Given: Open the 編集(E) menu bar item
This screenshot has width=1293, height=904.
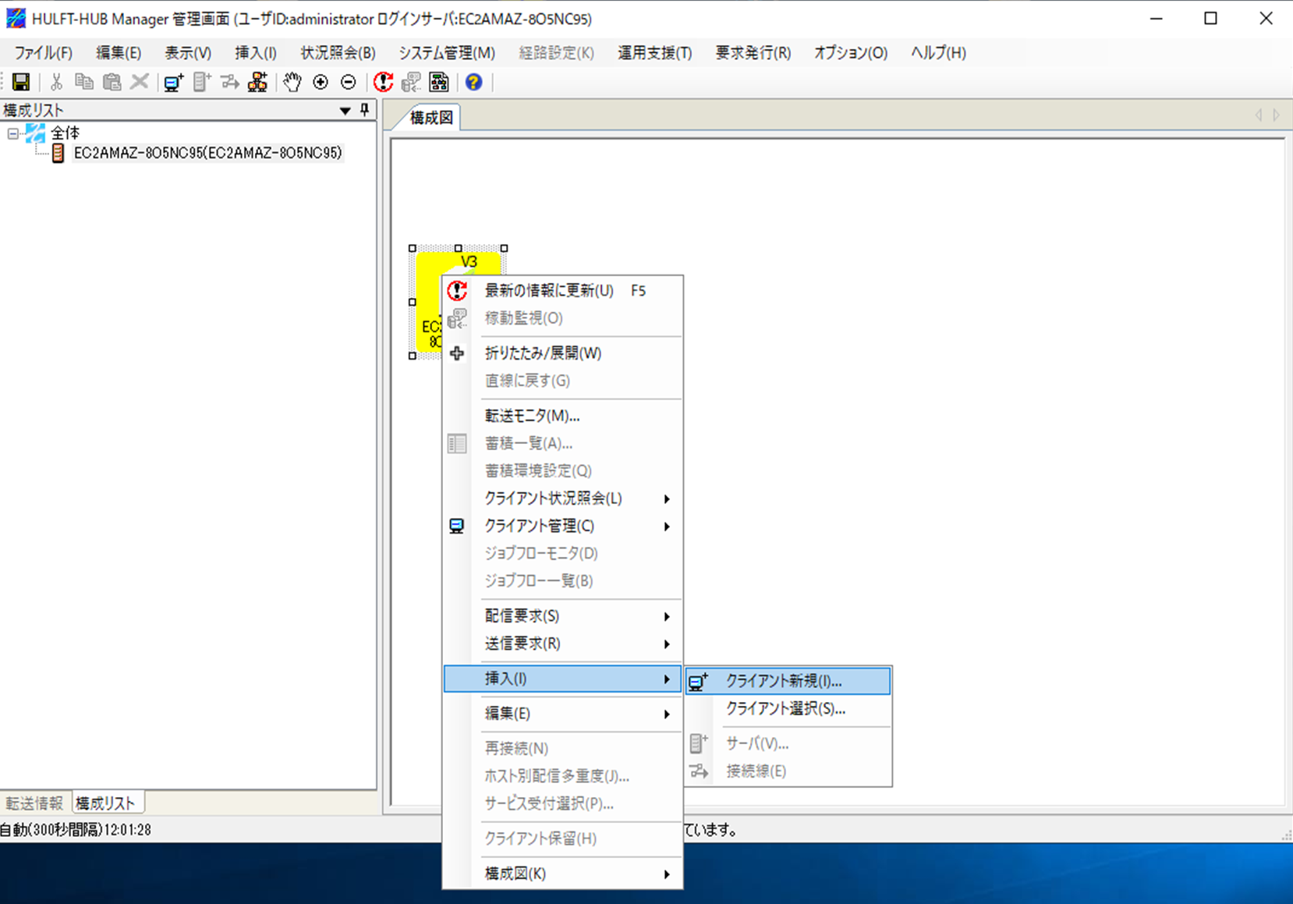Looking at the screenshot, I should point(119,52).
